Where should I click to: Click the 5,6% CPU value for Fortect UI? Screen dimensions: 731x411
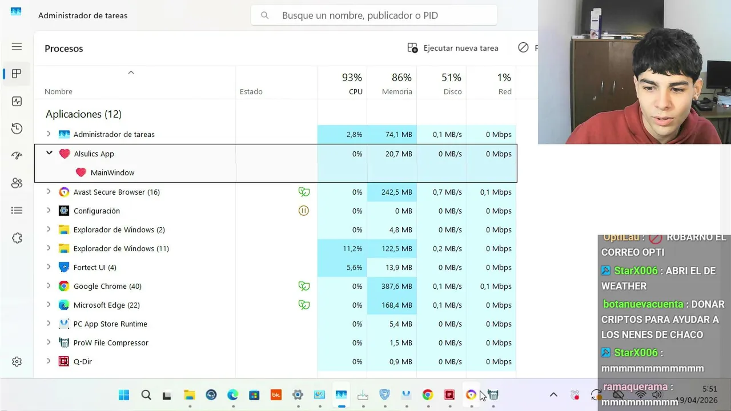tap(342, 267)
